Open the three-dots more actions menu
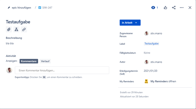The height and width of the screenshot is (109, 196). tap(182, 8)
